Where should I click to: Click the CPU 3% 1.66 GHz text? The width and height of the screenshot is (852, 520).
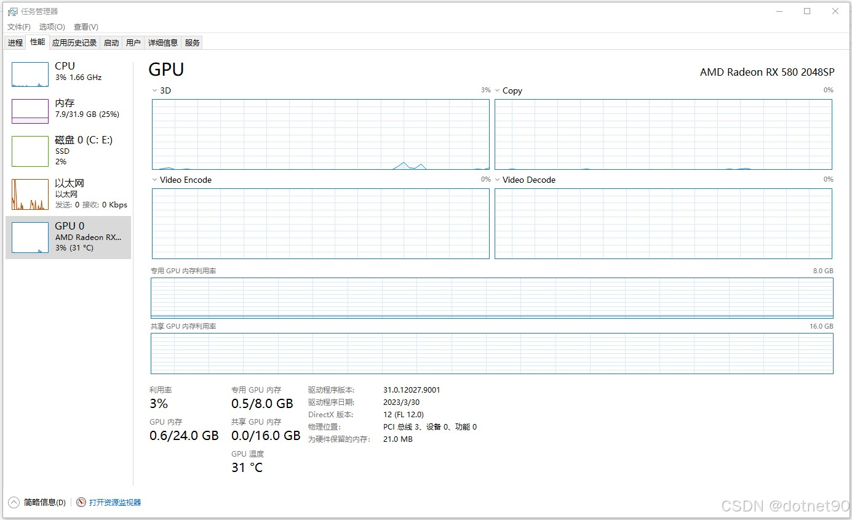[78, 78]
